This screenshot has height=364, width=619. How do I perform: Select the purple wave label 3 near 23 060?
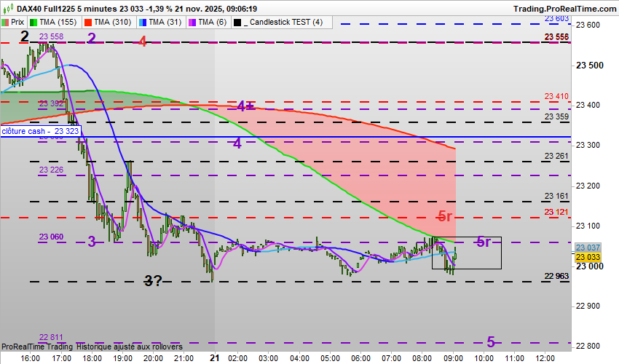92,241
